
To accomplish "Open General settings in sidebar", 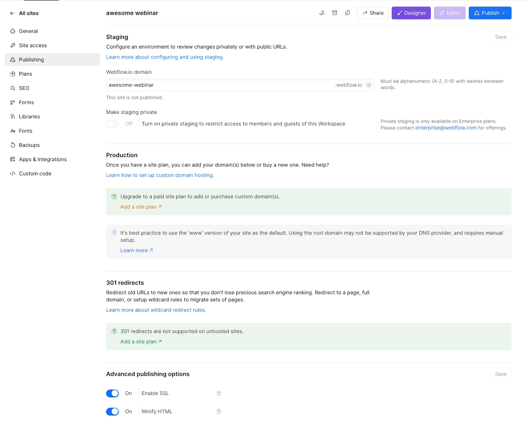I will tap(52, 31).
